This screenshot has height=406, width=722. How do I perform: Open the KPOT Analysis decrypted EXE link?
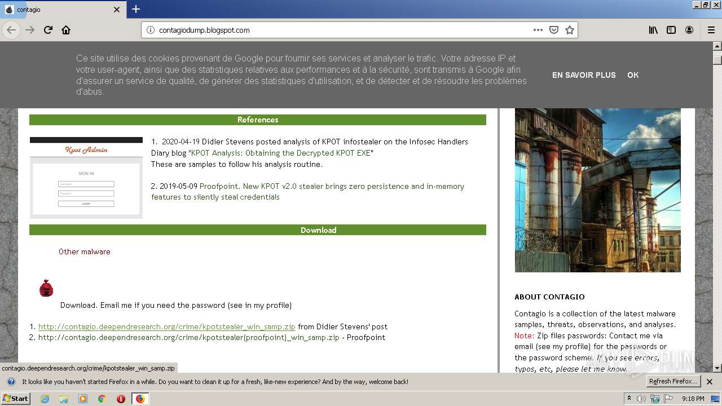(281, 153)
